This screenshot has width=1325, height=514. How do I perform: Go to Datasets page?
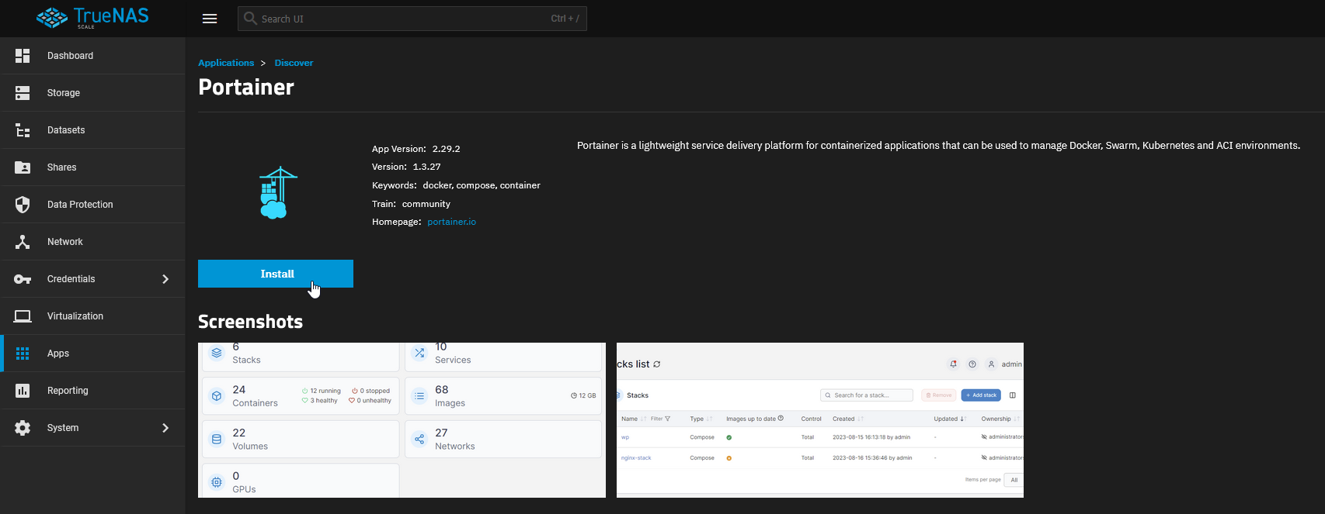(x=92, y=130)
